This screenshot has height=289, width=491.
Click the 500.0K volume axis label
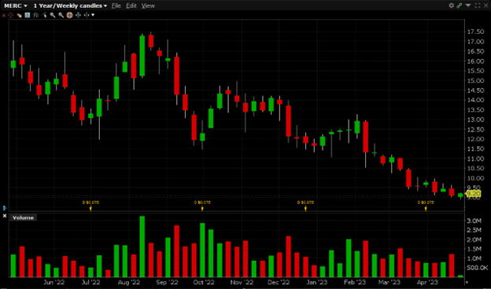(x=477, y=268)
